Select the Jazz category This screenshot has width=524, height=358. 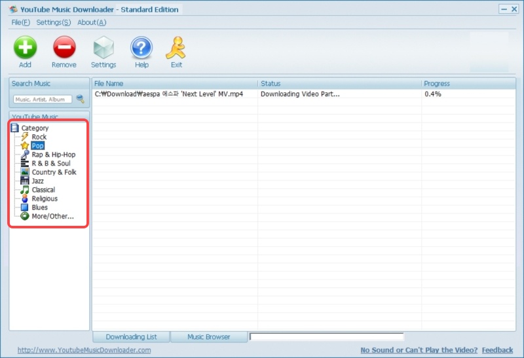tap(38, 181)
